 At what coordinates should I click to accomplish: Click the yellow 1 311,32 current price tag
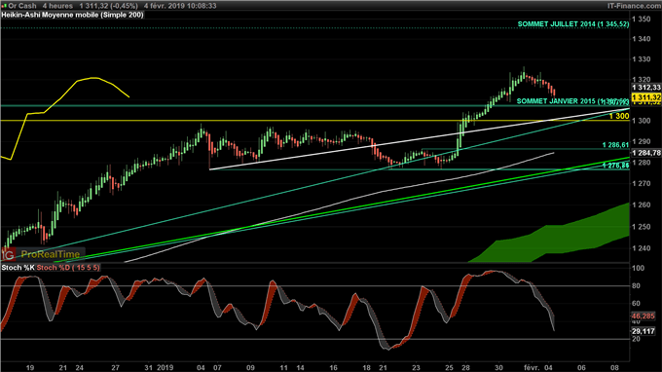646,98
